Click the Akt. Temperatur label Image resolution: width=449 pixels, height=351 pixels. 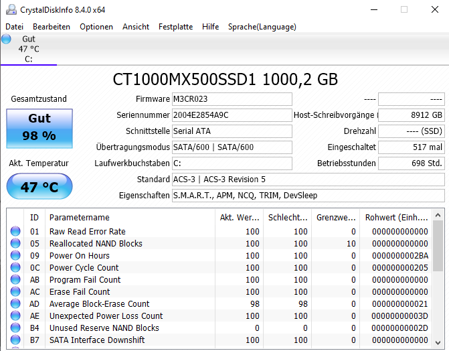point(39,163)
